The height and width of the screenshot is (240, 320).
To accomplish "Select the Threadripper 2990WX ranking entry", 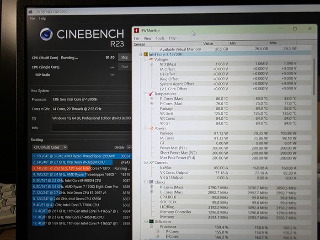I will point(81,156).
